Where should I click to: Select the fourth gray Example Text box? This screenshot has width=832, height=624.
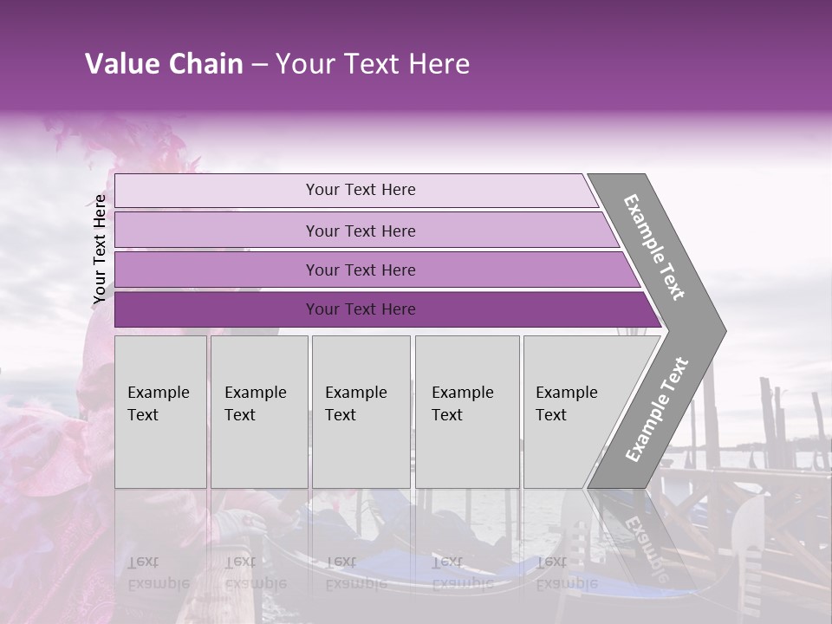[466, 412]
